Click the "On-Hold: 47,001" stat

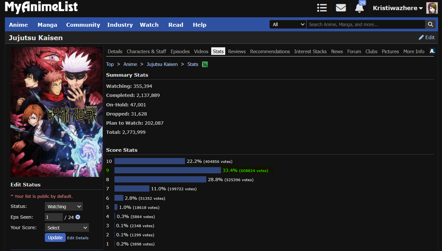[x=126, y=104]
